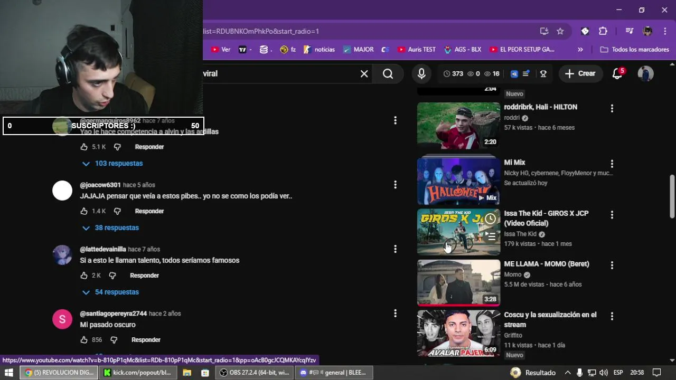Start voice search with microphone icon
The height and width of the screenshot is (380, 676).
tap(421, 74)
